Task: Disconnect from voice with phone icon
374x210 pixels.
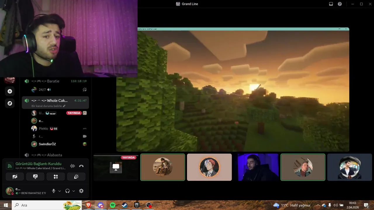Action: click(x=81, y=166)
